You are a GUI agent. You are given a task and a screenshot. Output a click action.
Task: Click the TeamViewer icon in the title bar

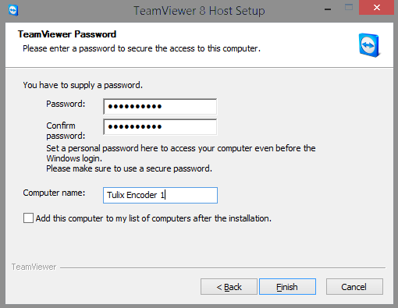[13, 11]
